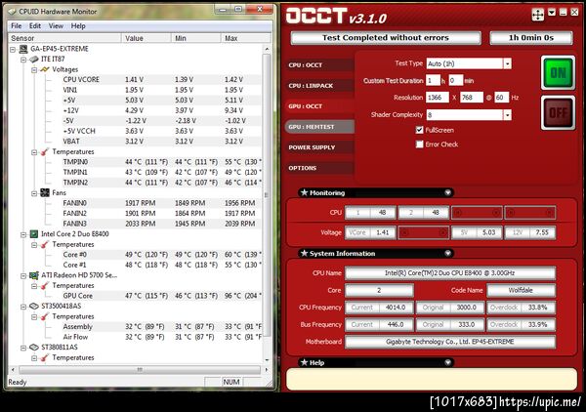Select the GPU Core temperature row
This screenshot has width=586, height=412.
tap(161, 296)
